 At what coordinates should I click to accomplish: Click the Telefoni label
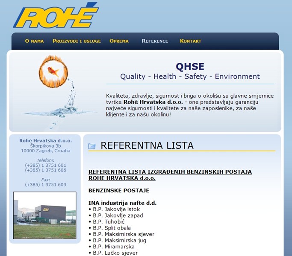tap(45, 160)
